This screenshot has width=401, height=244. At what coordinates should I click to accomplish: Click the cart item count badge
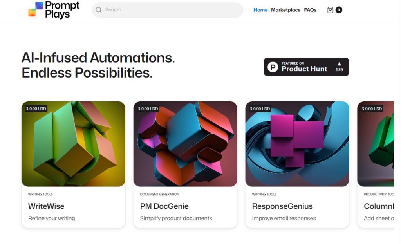click(x=339, y=10)
